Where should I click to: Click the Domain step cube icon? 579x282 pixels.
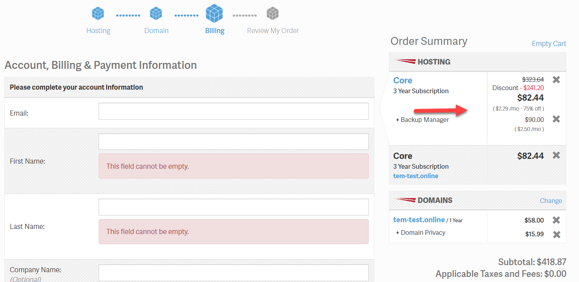[x=156, y=14]
